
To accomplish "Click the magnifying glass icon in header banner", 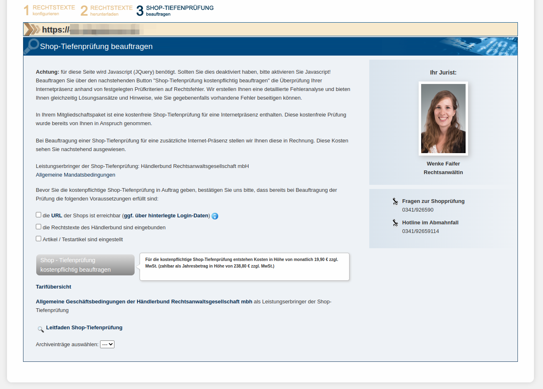I will pyautogui.click(x=31, y=46).
